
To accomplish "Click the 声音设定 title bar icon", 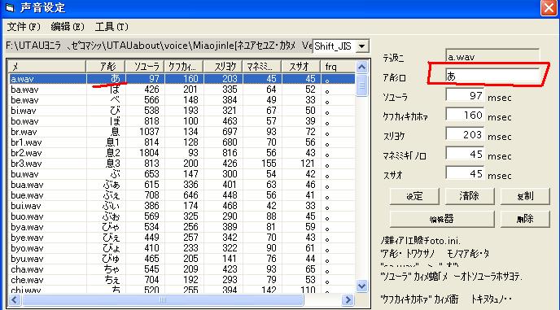I will pyautogui.click(x=10, y=7).
